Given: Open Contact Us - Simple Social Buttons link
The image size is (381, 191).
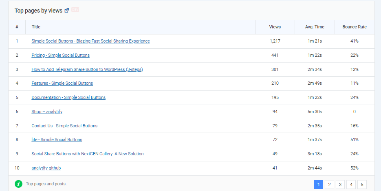Looking at the screenshot, I should pyautogui.click(x=64, y=126).
